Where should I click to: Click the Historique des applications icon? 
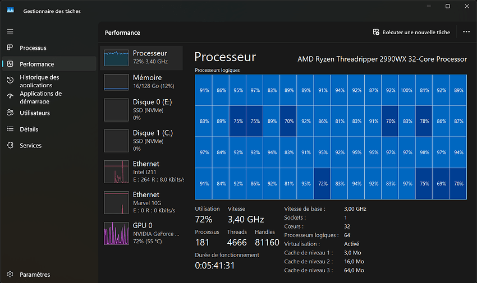point(10,80)
